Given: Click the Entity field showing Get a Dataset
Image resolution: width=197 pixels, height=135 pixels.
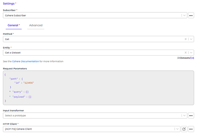Looking at the screenshot, I should (98, 53).
